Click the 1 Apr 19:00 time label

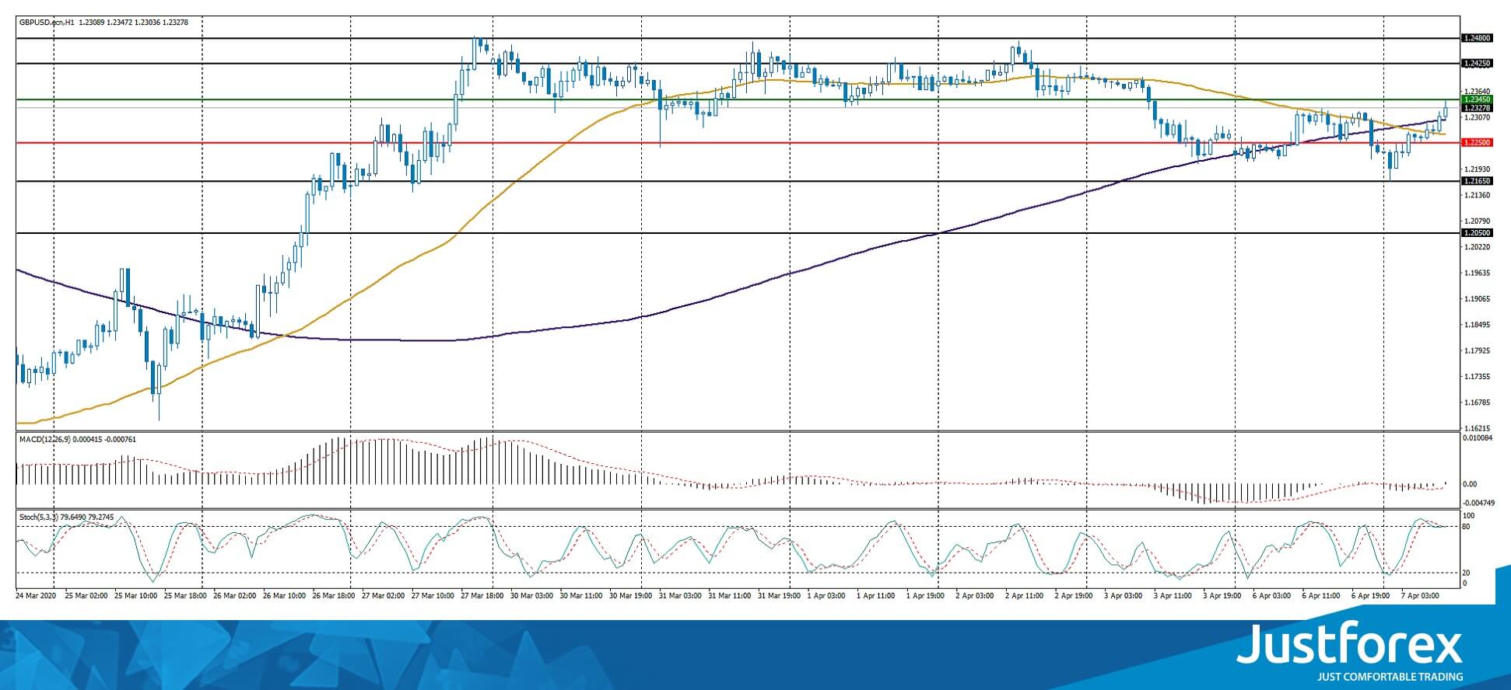(x=927, y=597)
